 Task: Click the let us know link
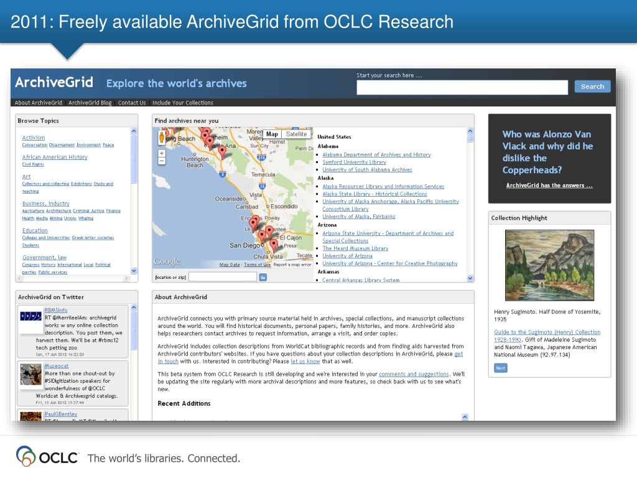(305, 362)
